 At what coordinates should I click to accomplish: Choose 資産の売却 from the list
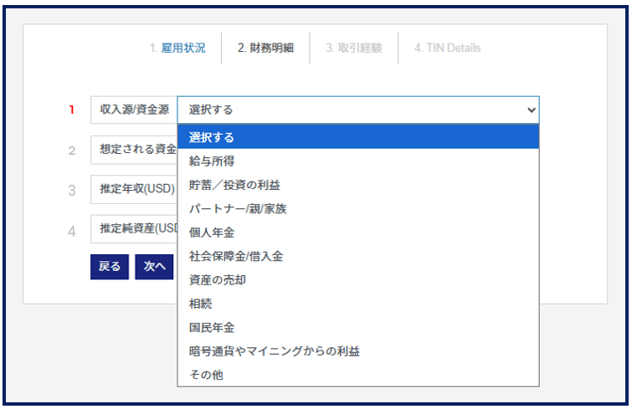[x=218, y=279]
